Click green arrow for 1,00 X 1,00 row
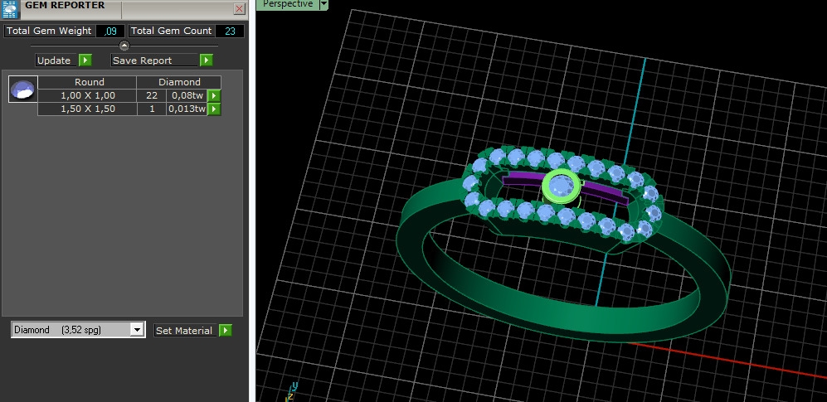The height and width of the screenshot is (402, 827). tap(214, 96)
